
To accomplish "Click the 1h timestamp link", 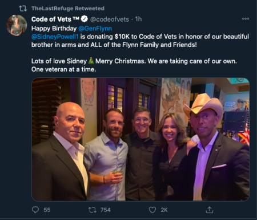I will [138, 19].
